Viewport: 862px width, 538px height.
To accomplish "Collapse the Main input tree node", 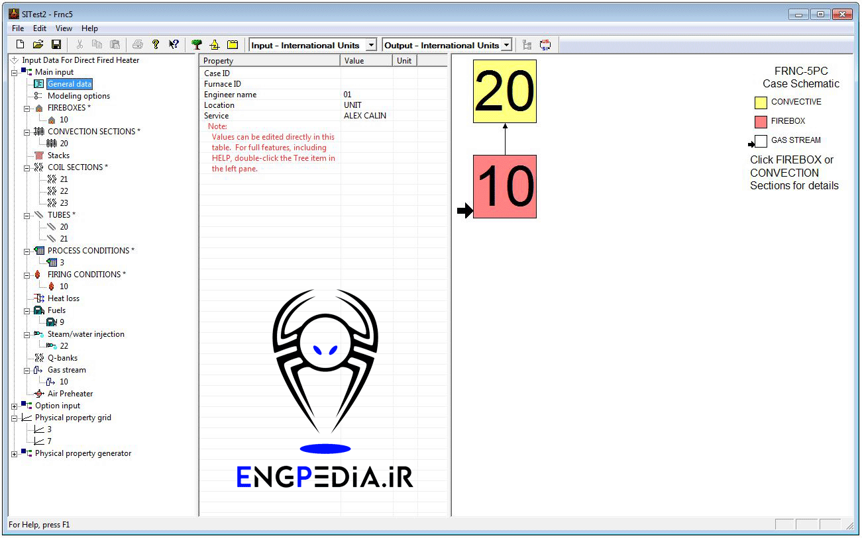I will point(15,72).
